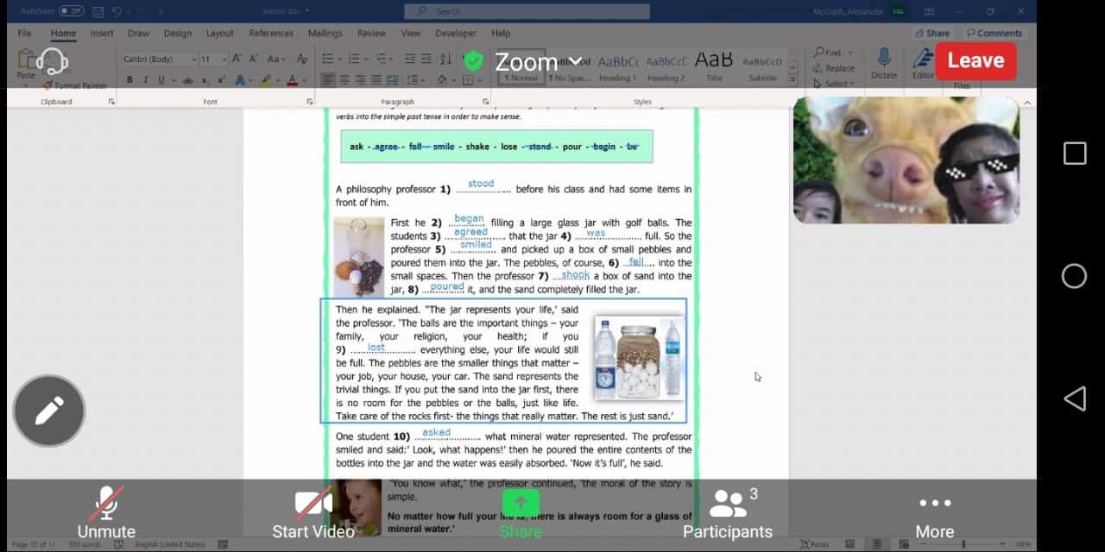
Task: Open the Participants list
Action: (728, 515)
